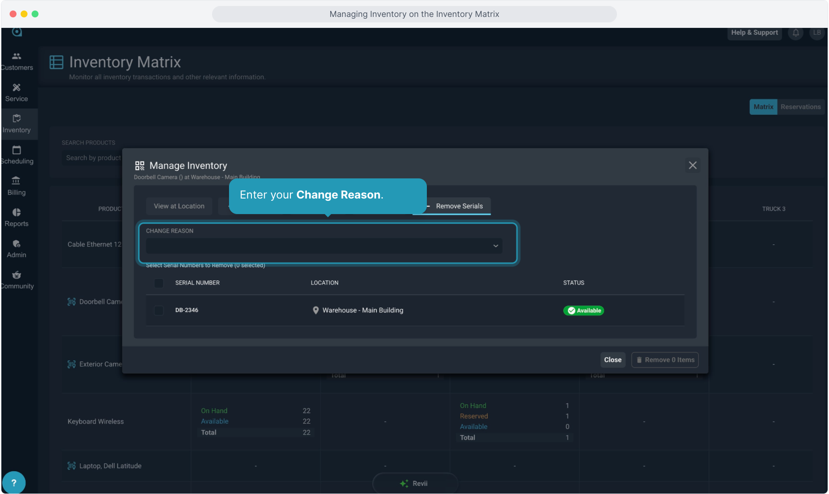Open Admin settings icon
Screen dimensions: 829x494
pos(16,244)
